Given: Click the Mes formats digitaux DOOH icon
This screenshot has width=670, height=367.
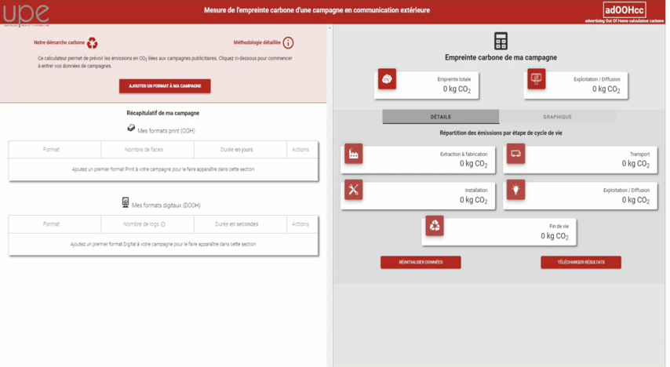Looking at the screenshot, I should 126,203.
